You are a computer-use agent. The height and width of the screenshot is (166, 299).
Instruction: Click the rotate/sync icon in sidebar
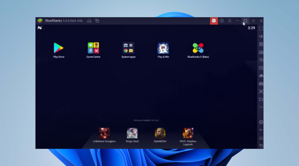261,68
